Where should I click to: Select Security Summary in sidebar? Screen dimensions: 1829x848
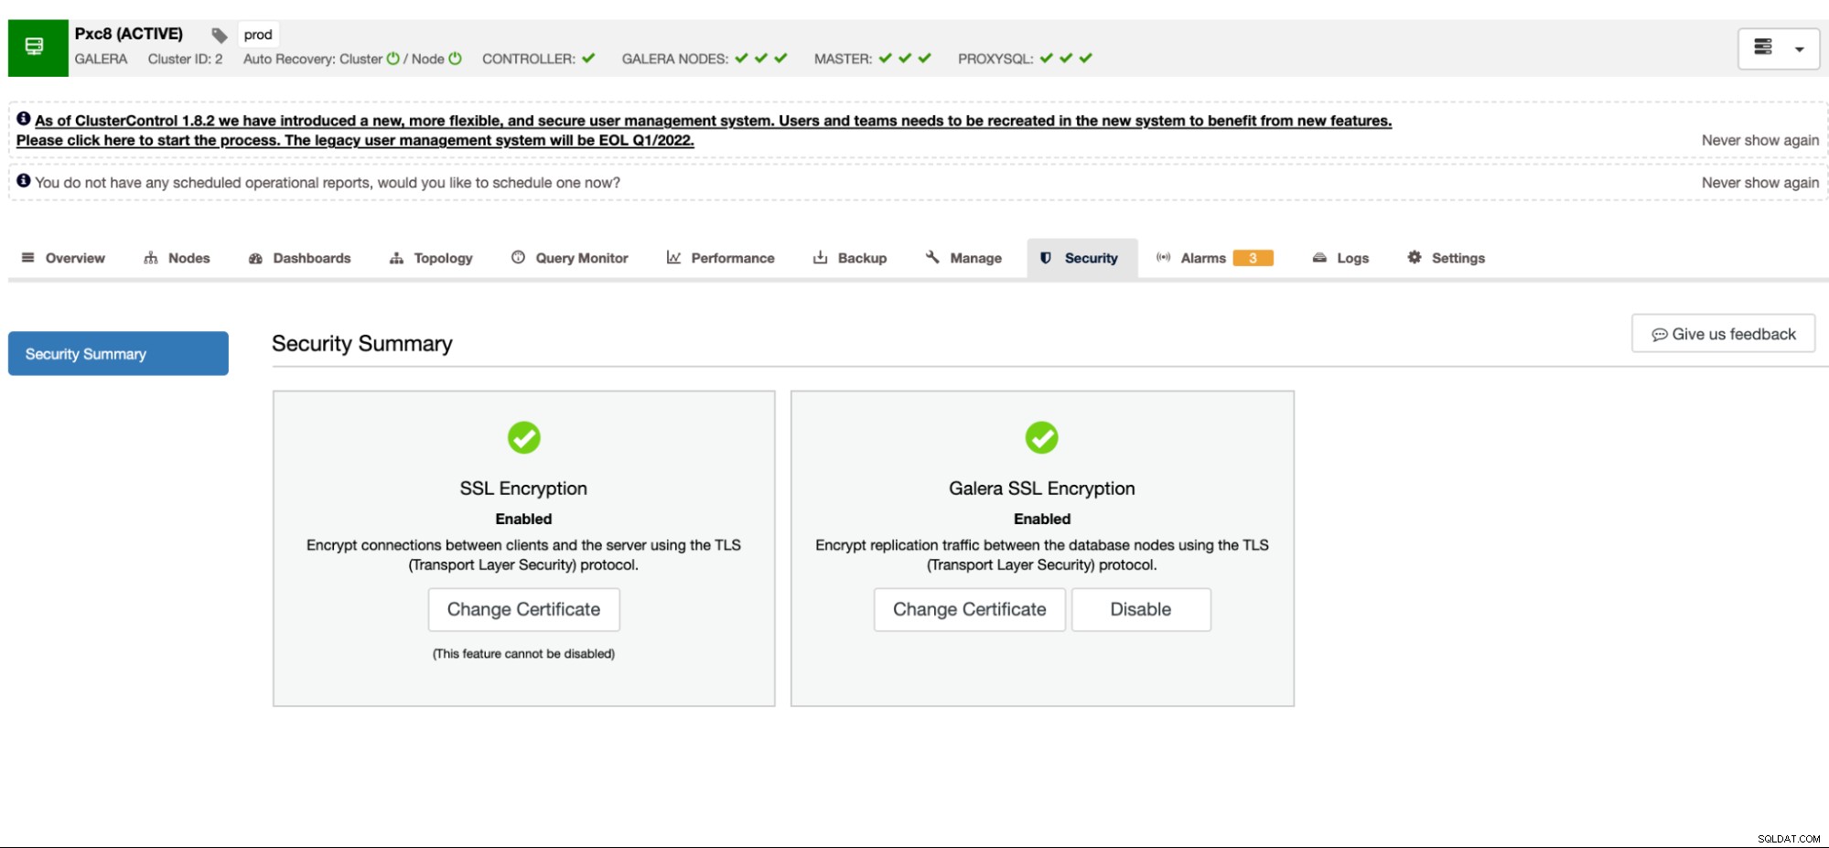point(118,353)
